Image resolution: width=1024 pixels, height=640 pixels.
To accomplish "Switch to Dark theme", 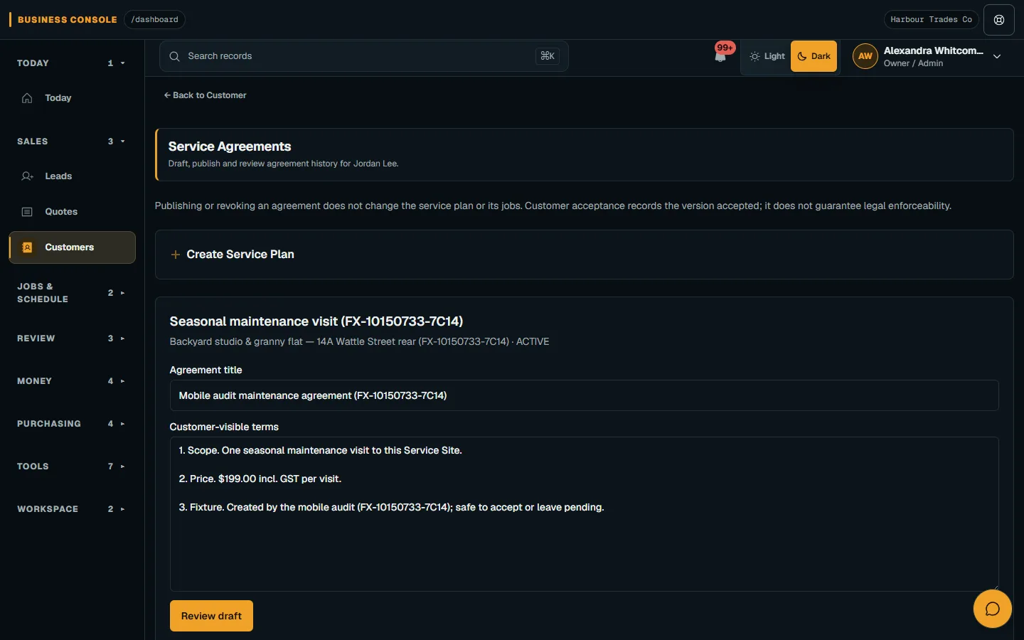I will tap(814, 56).
